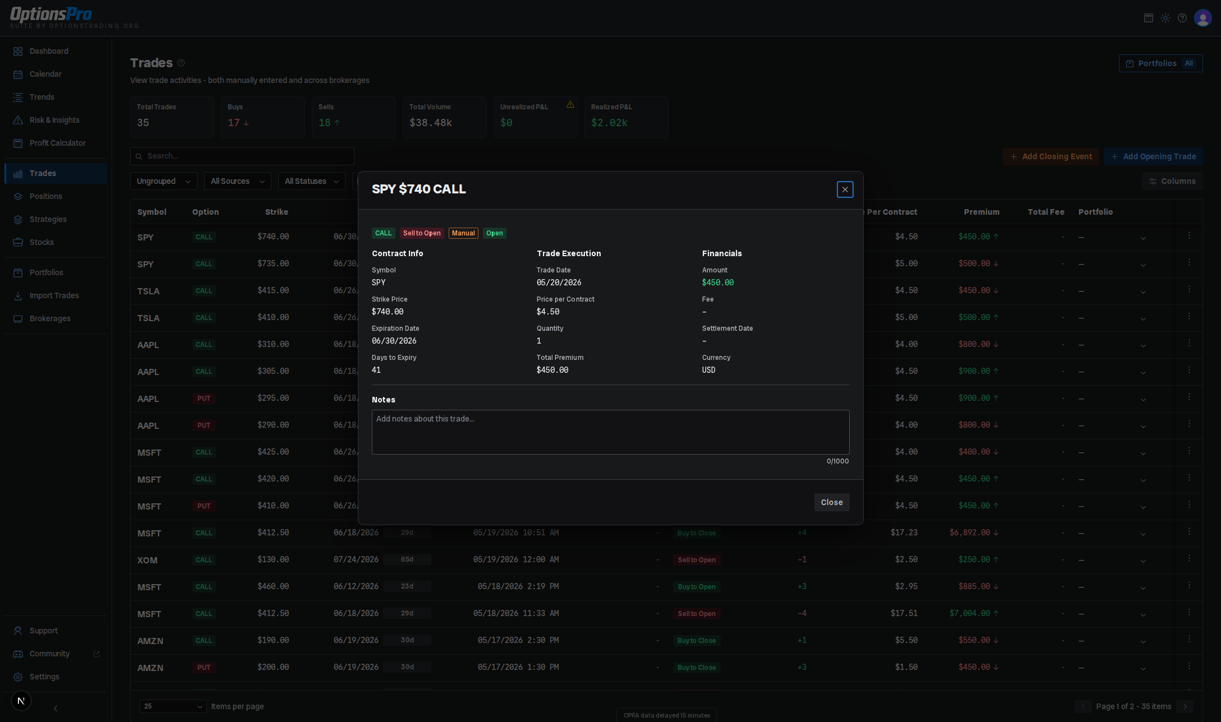Open the Portfolios All selector
Image resolution: width=1221 pixels, height=722 pixels.
1160,63
